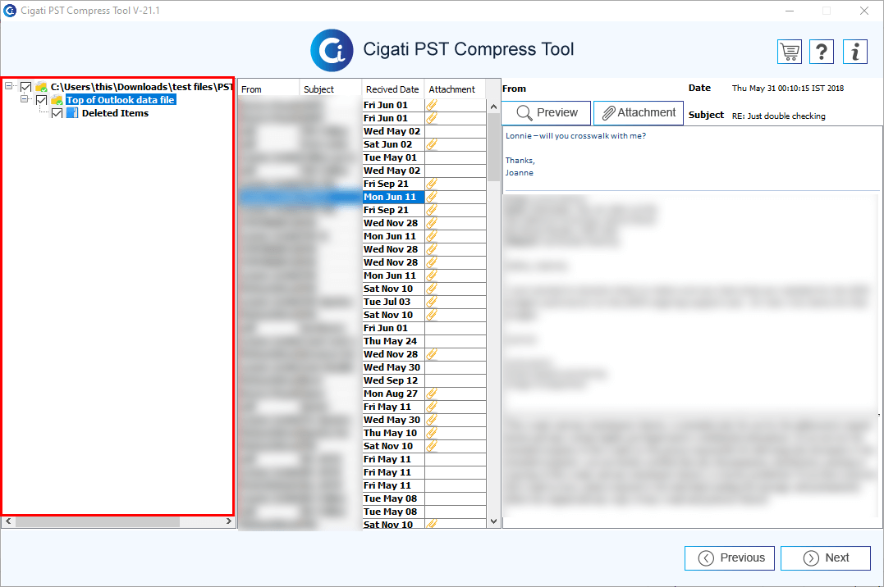Image resolution: width=884 pixels, height=587 pixels.
Task: Click the Previous button
Action: click(730, 557)
